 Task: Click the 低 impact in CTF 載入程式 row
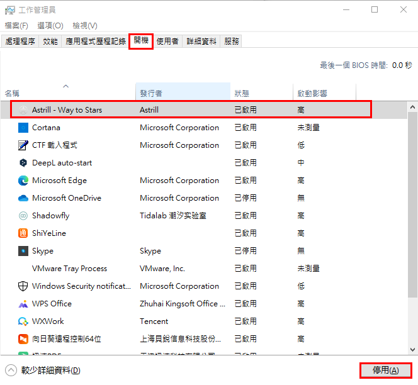(301, 145)
